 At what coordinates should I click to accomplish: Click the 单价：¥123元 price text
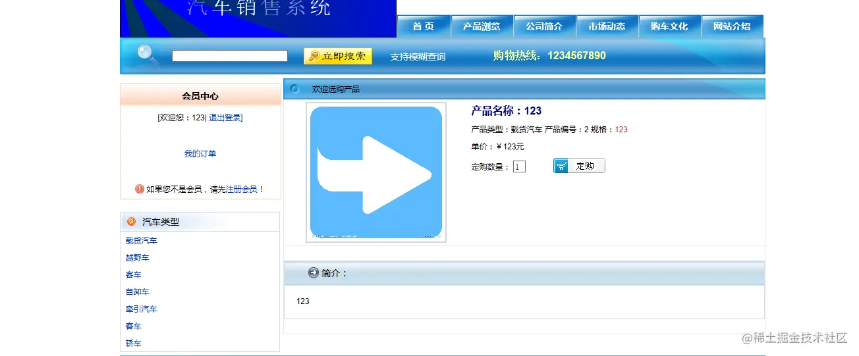point(498,147)
